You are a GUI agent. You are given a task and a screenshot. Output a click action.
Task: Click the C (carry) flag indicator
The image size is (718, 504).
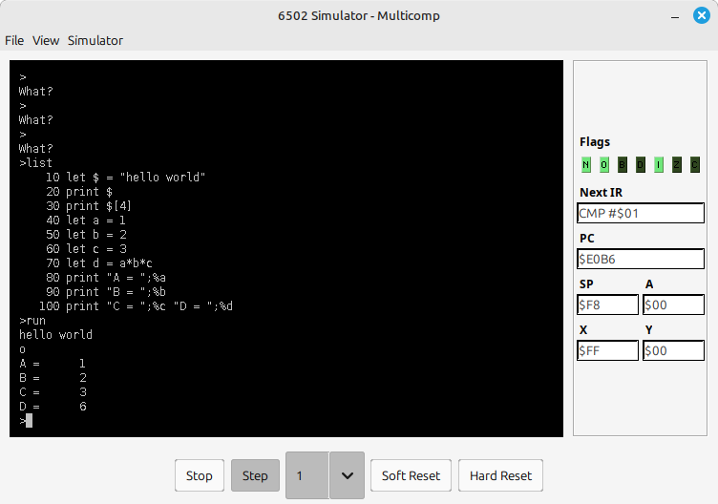[x=695, y=165]
